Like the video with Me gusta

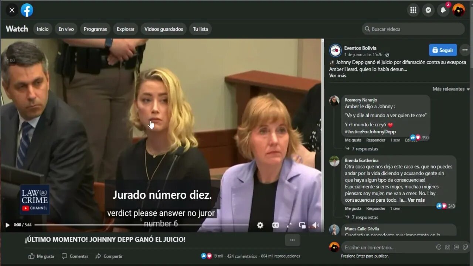[x=41, y=256]
